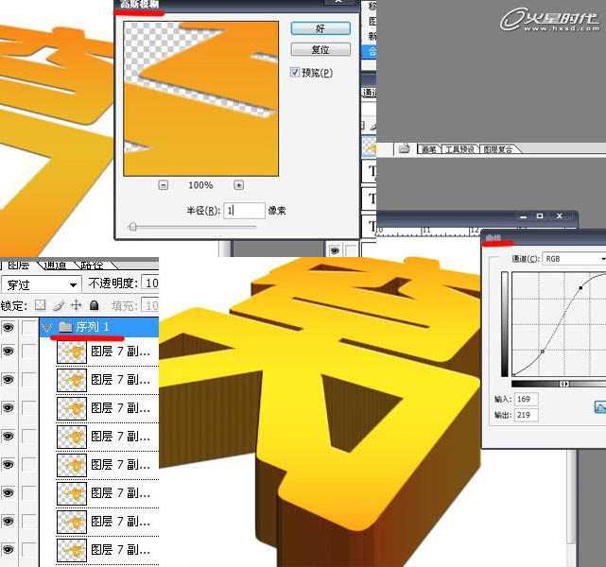The height and width of the screenshot is (567, 606).
Task: Select the curve drawing mode icon in Curves dialog
Action: point(599,406)
